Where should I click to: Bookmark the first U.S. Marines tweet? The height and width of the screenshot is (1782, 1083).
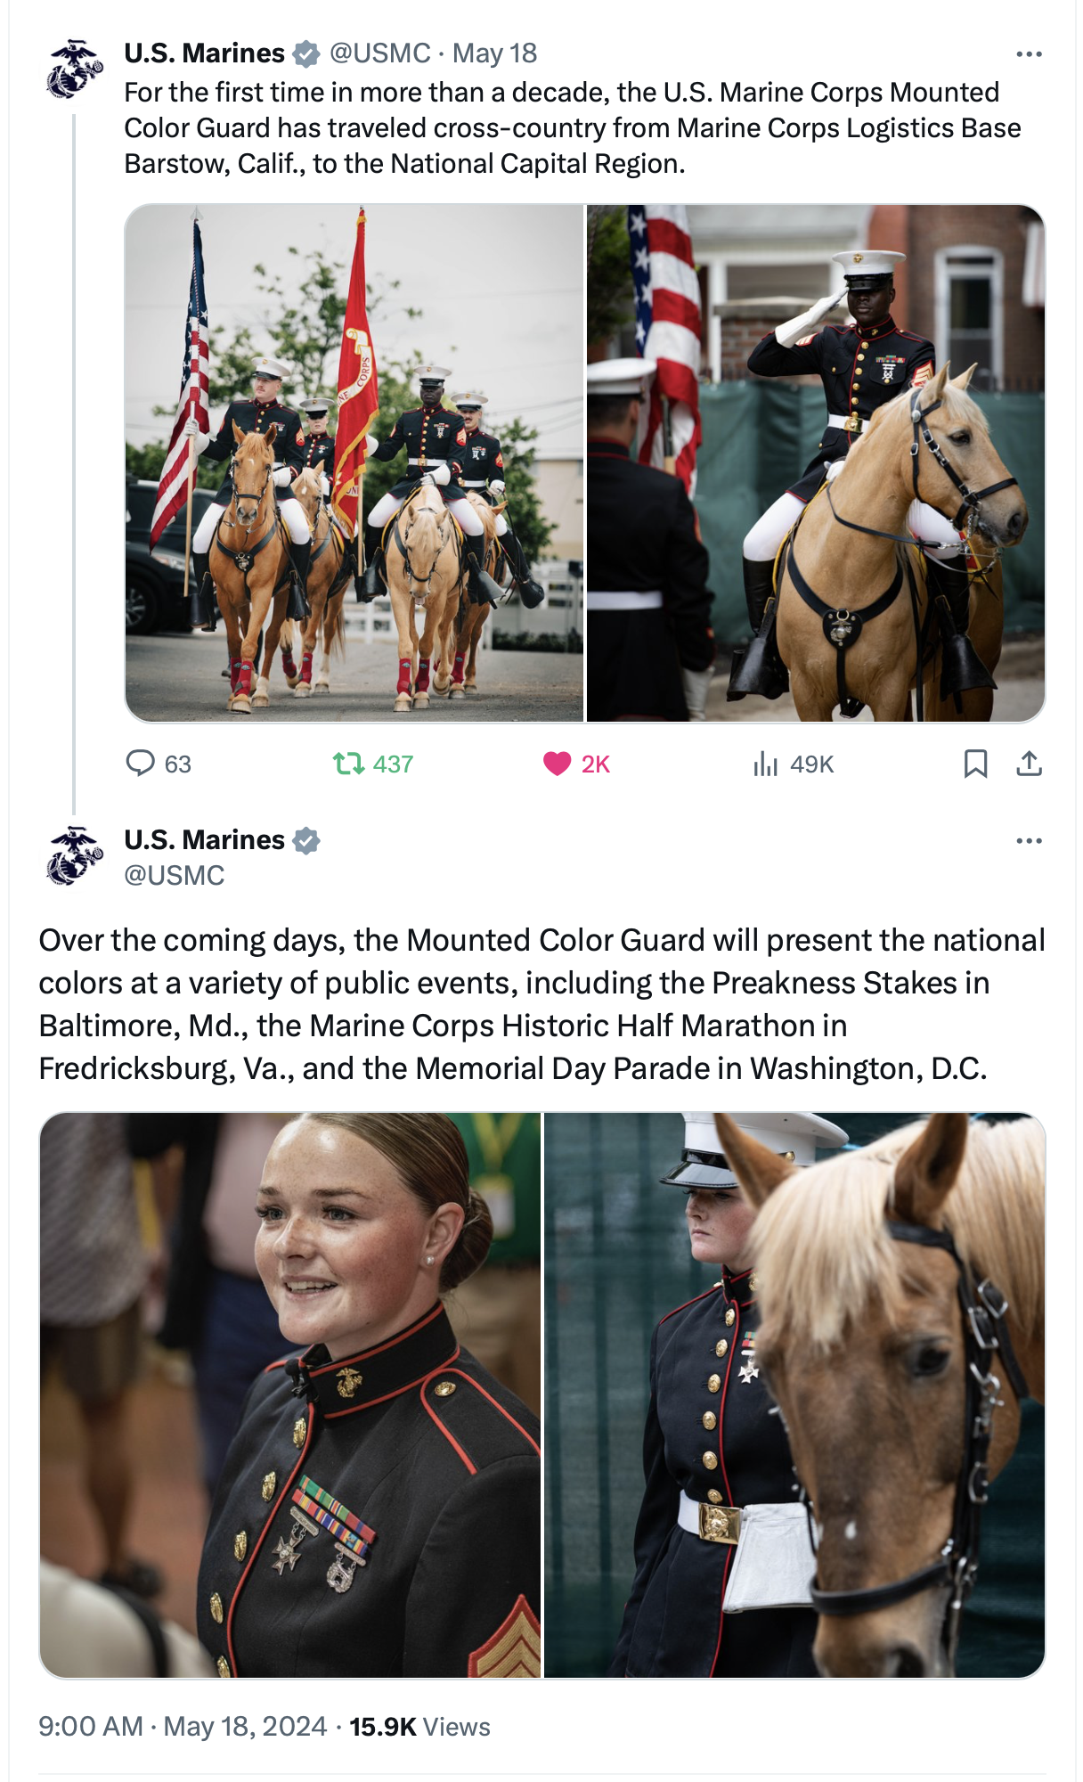(976, 764)
